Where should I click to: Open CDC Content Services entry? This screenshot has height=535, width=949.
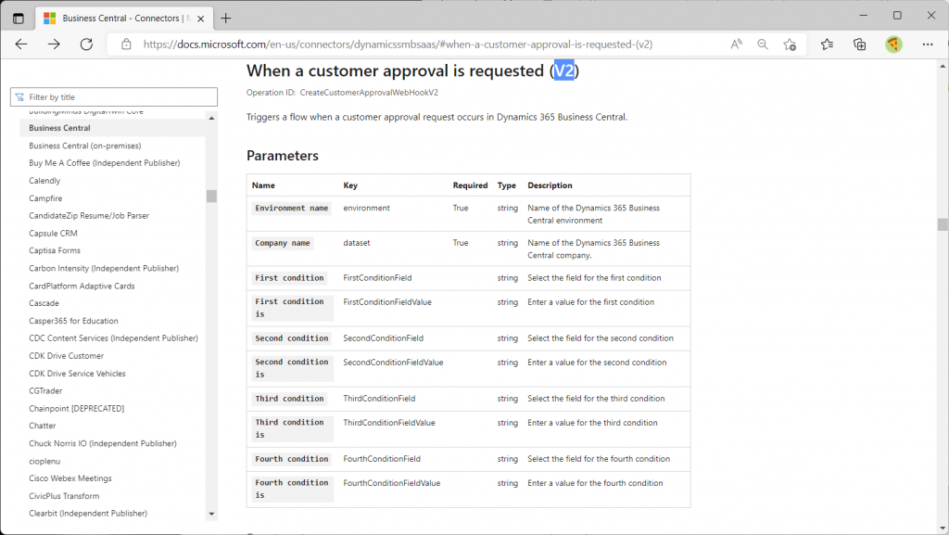pos(113,338)
